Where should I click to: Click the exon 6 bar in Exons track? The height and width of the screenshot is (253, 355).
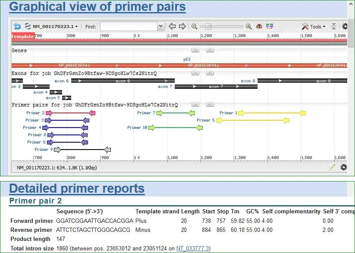pos(123,81)
